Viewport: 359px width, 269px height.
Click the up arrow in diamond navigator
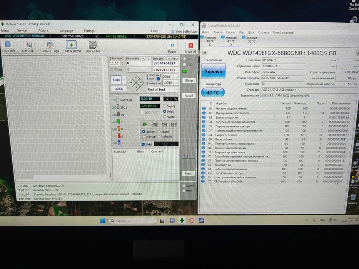(x=136, y=78)
